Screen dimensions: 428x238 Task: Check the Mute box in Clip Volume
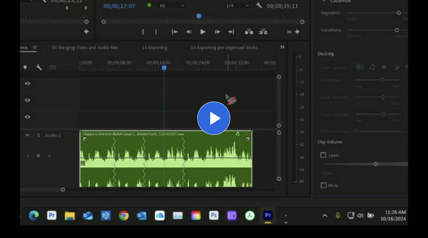coord(323,185)
